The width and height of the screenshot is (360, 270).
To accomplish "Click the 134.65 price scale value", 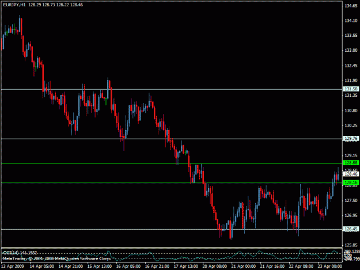I will pyautogui.click(x=351, y=6).
